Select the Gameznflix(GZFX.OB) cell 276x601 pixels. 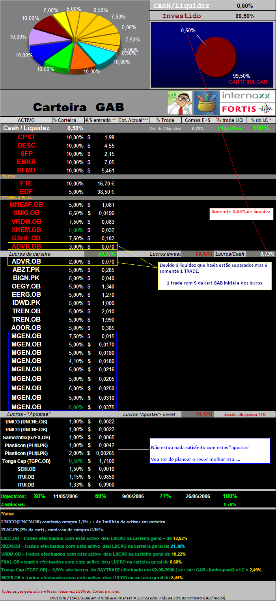tap(26, 438)
